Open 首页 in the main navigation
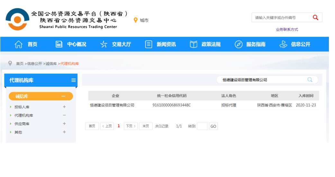This screenshot has height=177, width=335. 32,44
